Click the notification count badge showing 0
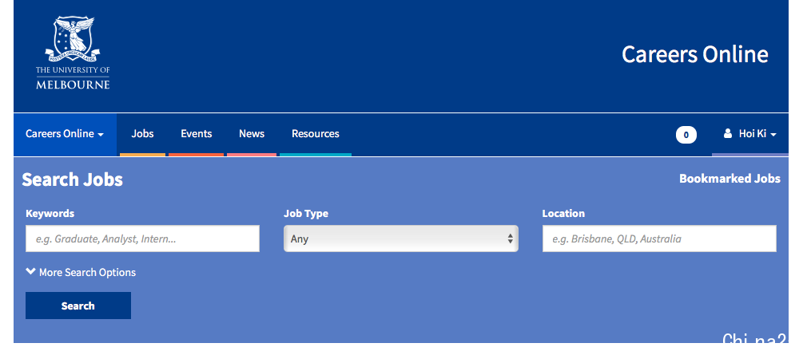This screenshot has height=351, width=811. [x=686, y=136]
